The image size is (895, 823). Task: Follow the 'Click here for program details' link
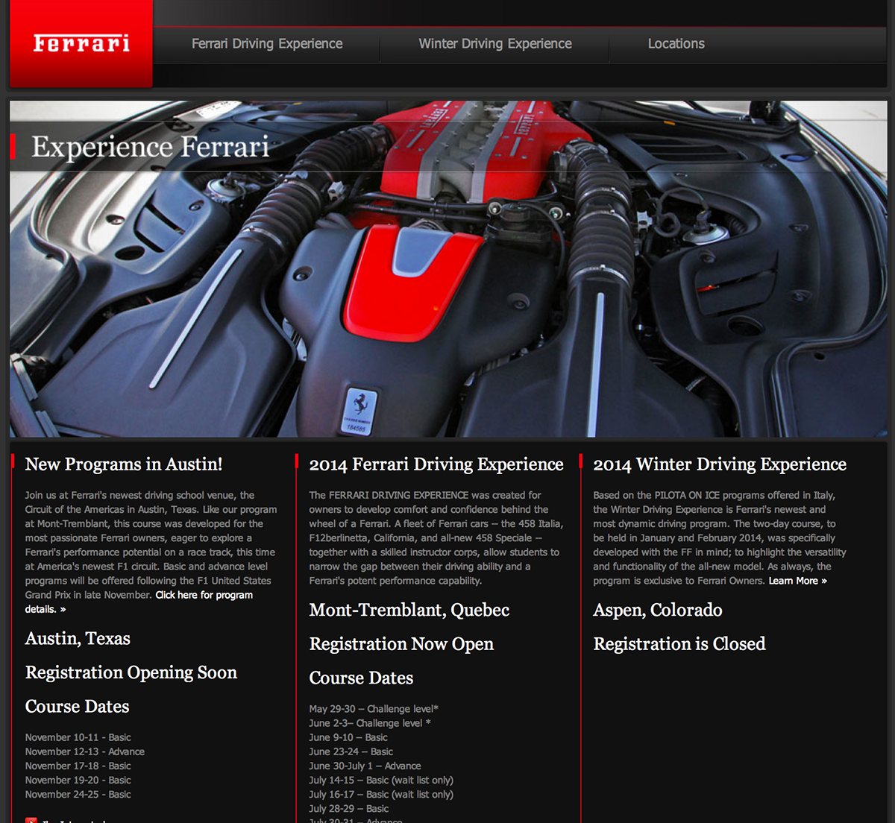pyautogui.click(x=139, y=602)
